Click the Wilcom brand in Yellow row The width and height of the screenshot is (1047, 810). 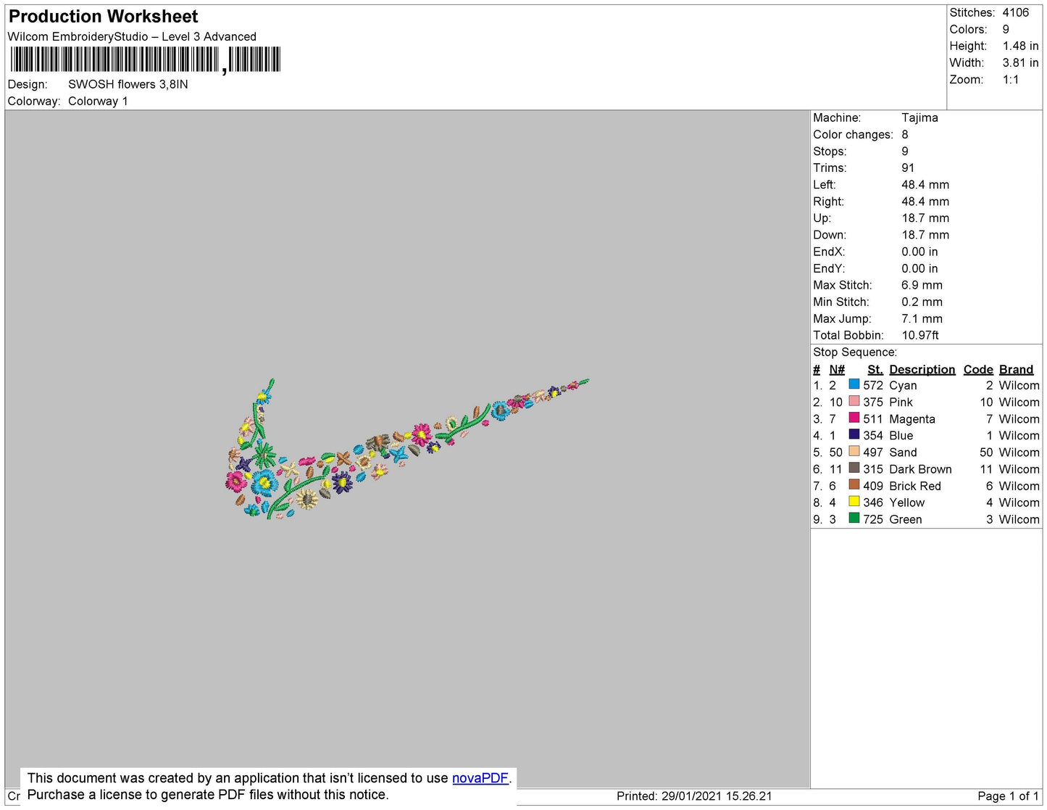pos(1019,503)
